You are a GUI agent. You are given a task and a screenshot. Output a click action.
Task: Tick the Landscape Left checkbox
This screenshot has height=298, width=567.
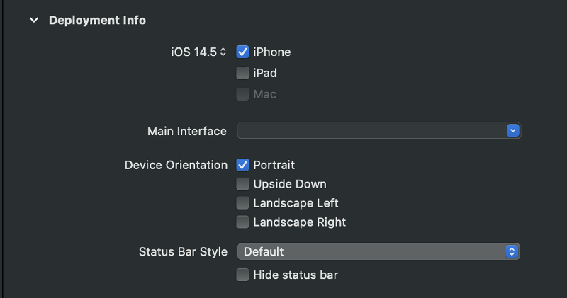(x=242, y=203)
